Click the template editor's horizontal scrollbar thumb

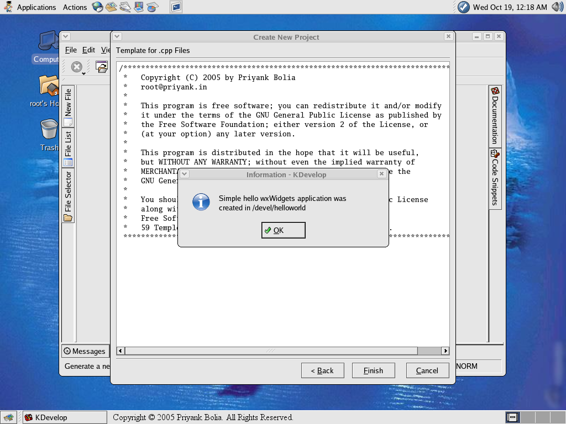coord(271,351)
